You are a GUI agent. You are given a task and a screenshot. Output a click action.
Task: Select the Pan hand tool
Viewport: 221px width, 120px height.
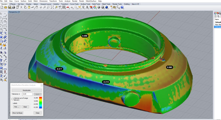click(x=37, y=7)
